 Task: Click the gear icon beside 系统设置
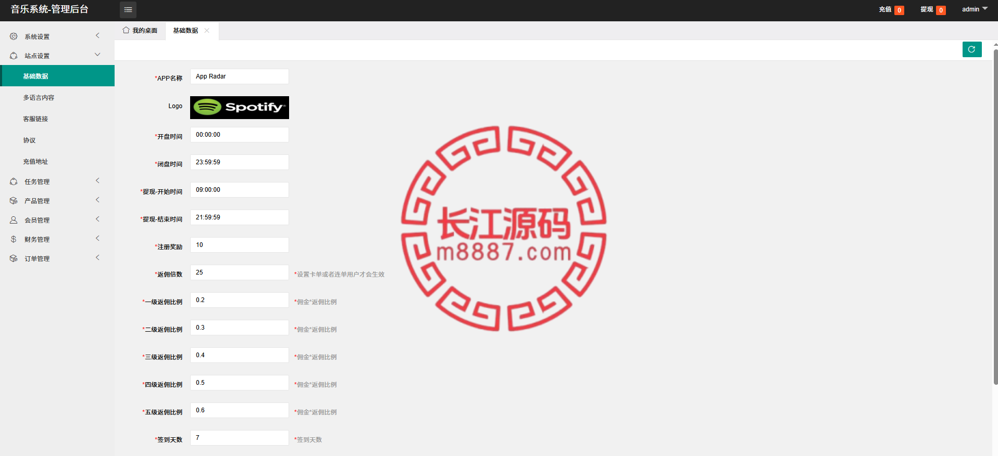(14, 36)
